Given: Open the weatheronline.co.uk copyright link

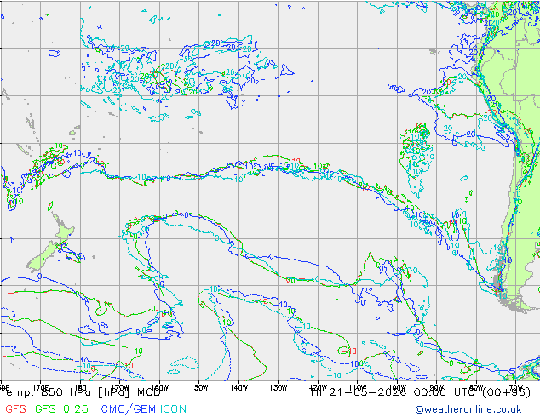Looking at the screenshot, I should pyautogui.click(x=468, y=409).
